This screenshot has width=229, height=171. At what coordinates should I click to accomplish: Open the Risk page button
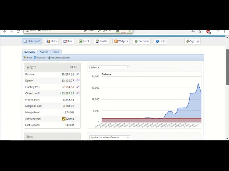[68, 41]
